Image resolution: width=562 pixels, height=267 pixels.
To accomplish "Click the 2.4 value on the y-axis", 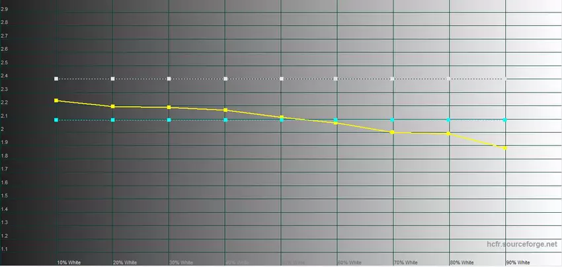I will coord(5,76).
